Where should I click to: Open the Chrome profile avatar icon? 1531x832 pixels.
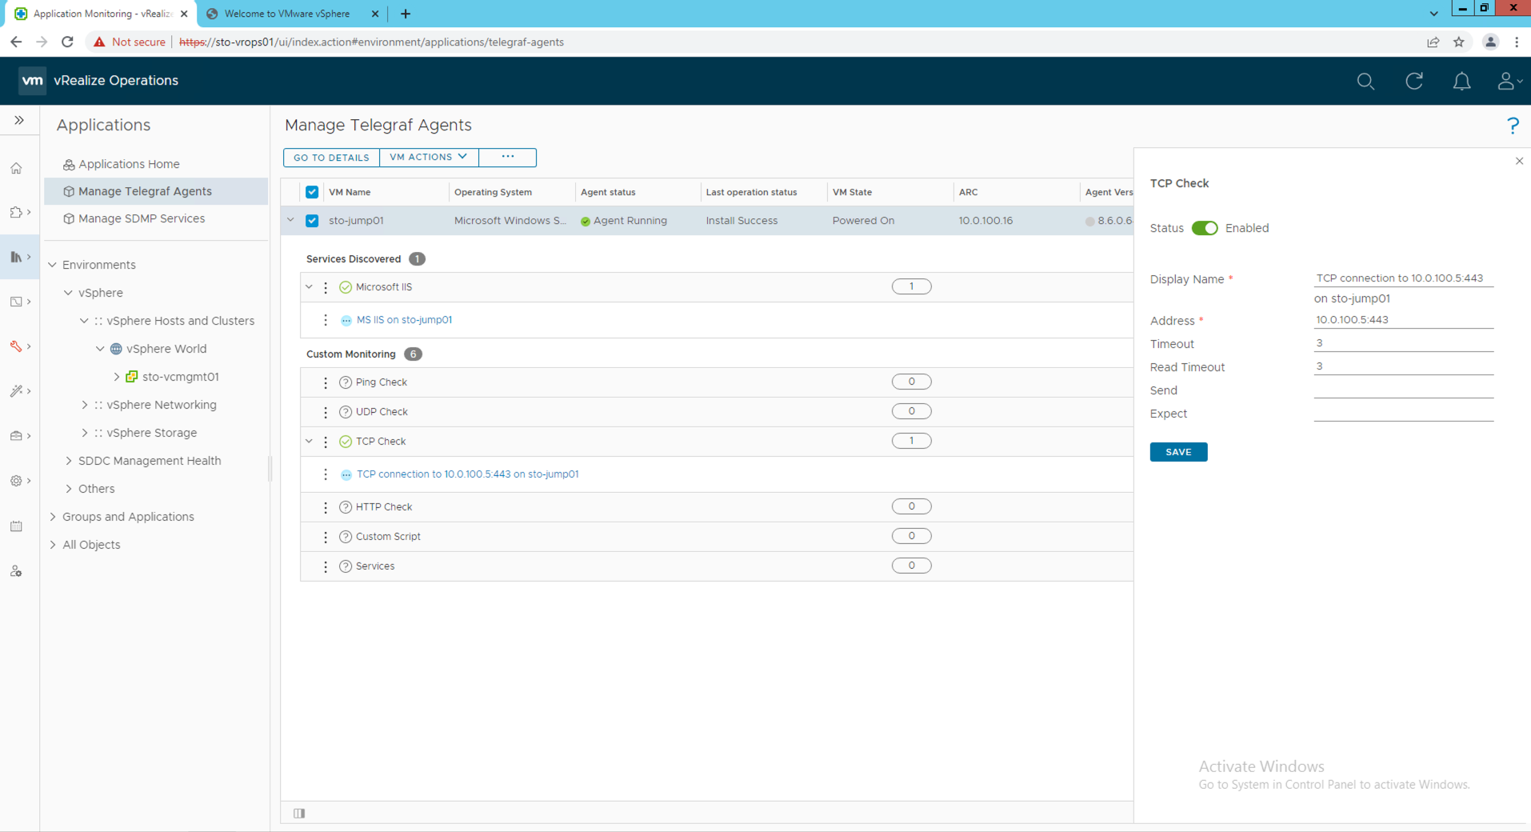[1490, 42]
